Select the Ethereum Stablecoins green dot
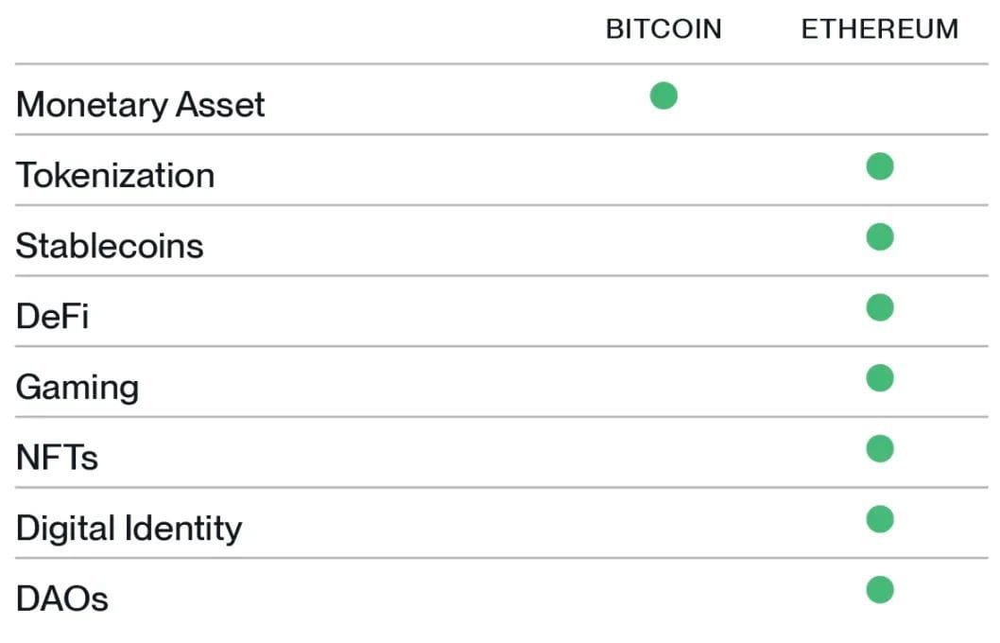 (x=879, y=236)
